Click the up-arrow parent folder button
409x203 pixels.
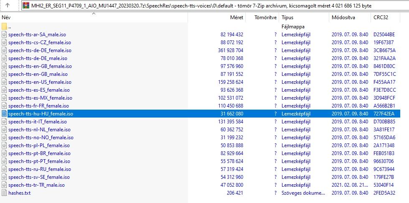8,6
